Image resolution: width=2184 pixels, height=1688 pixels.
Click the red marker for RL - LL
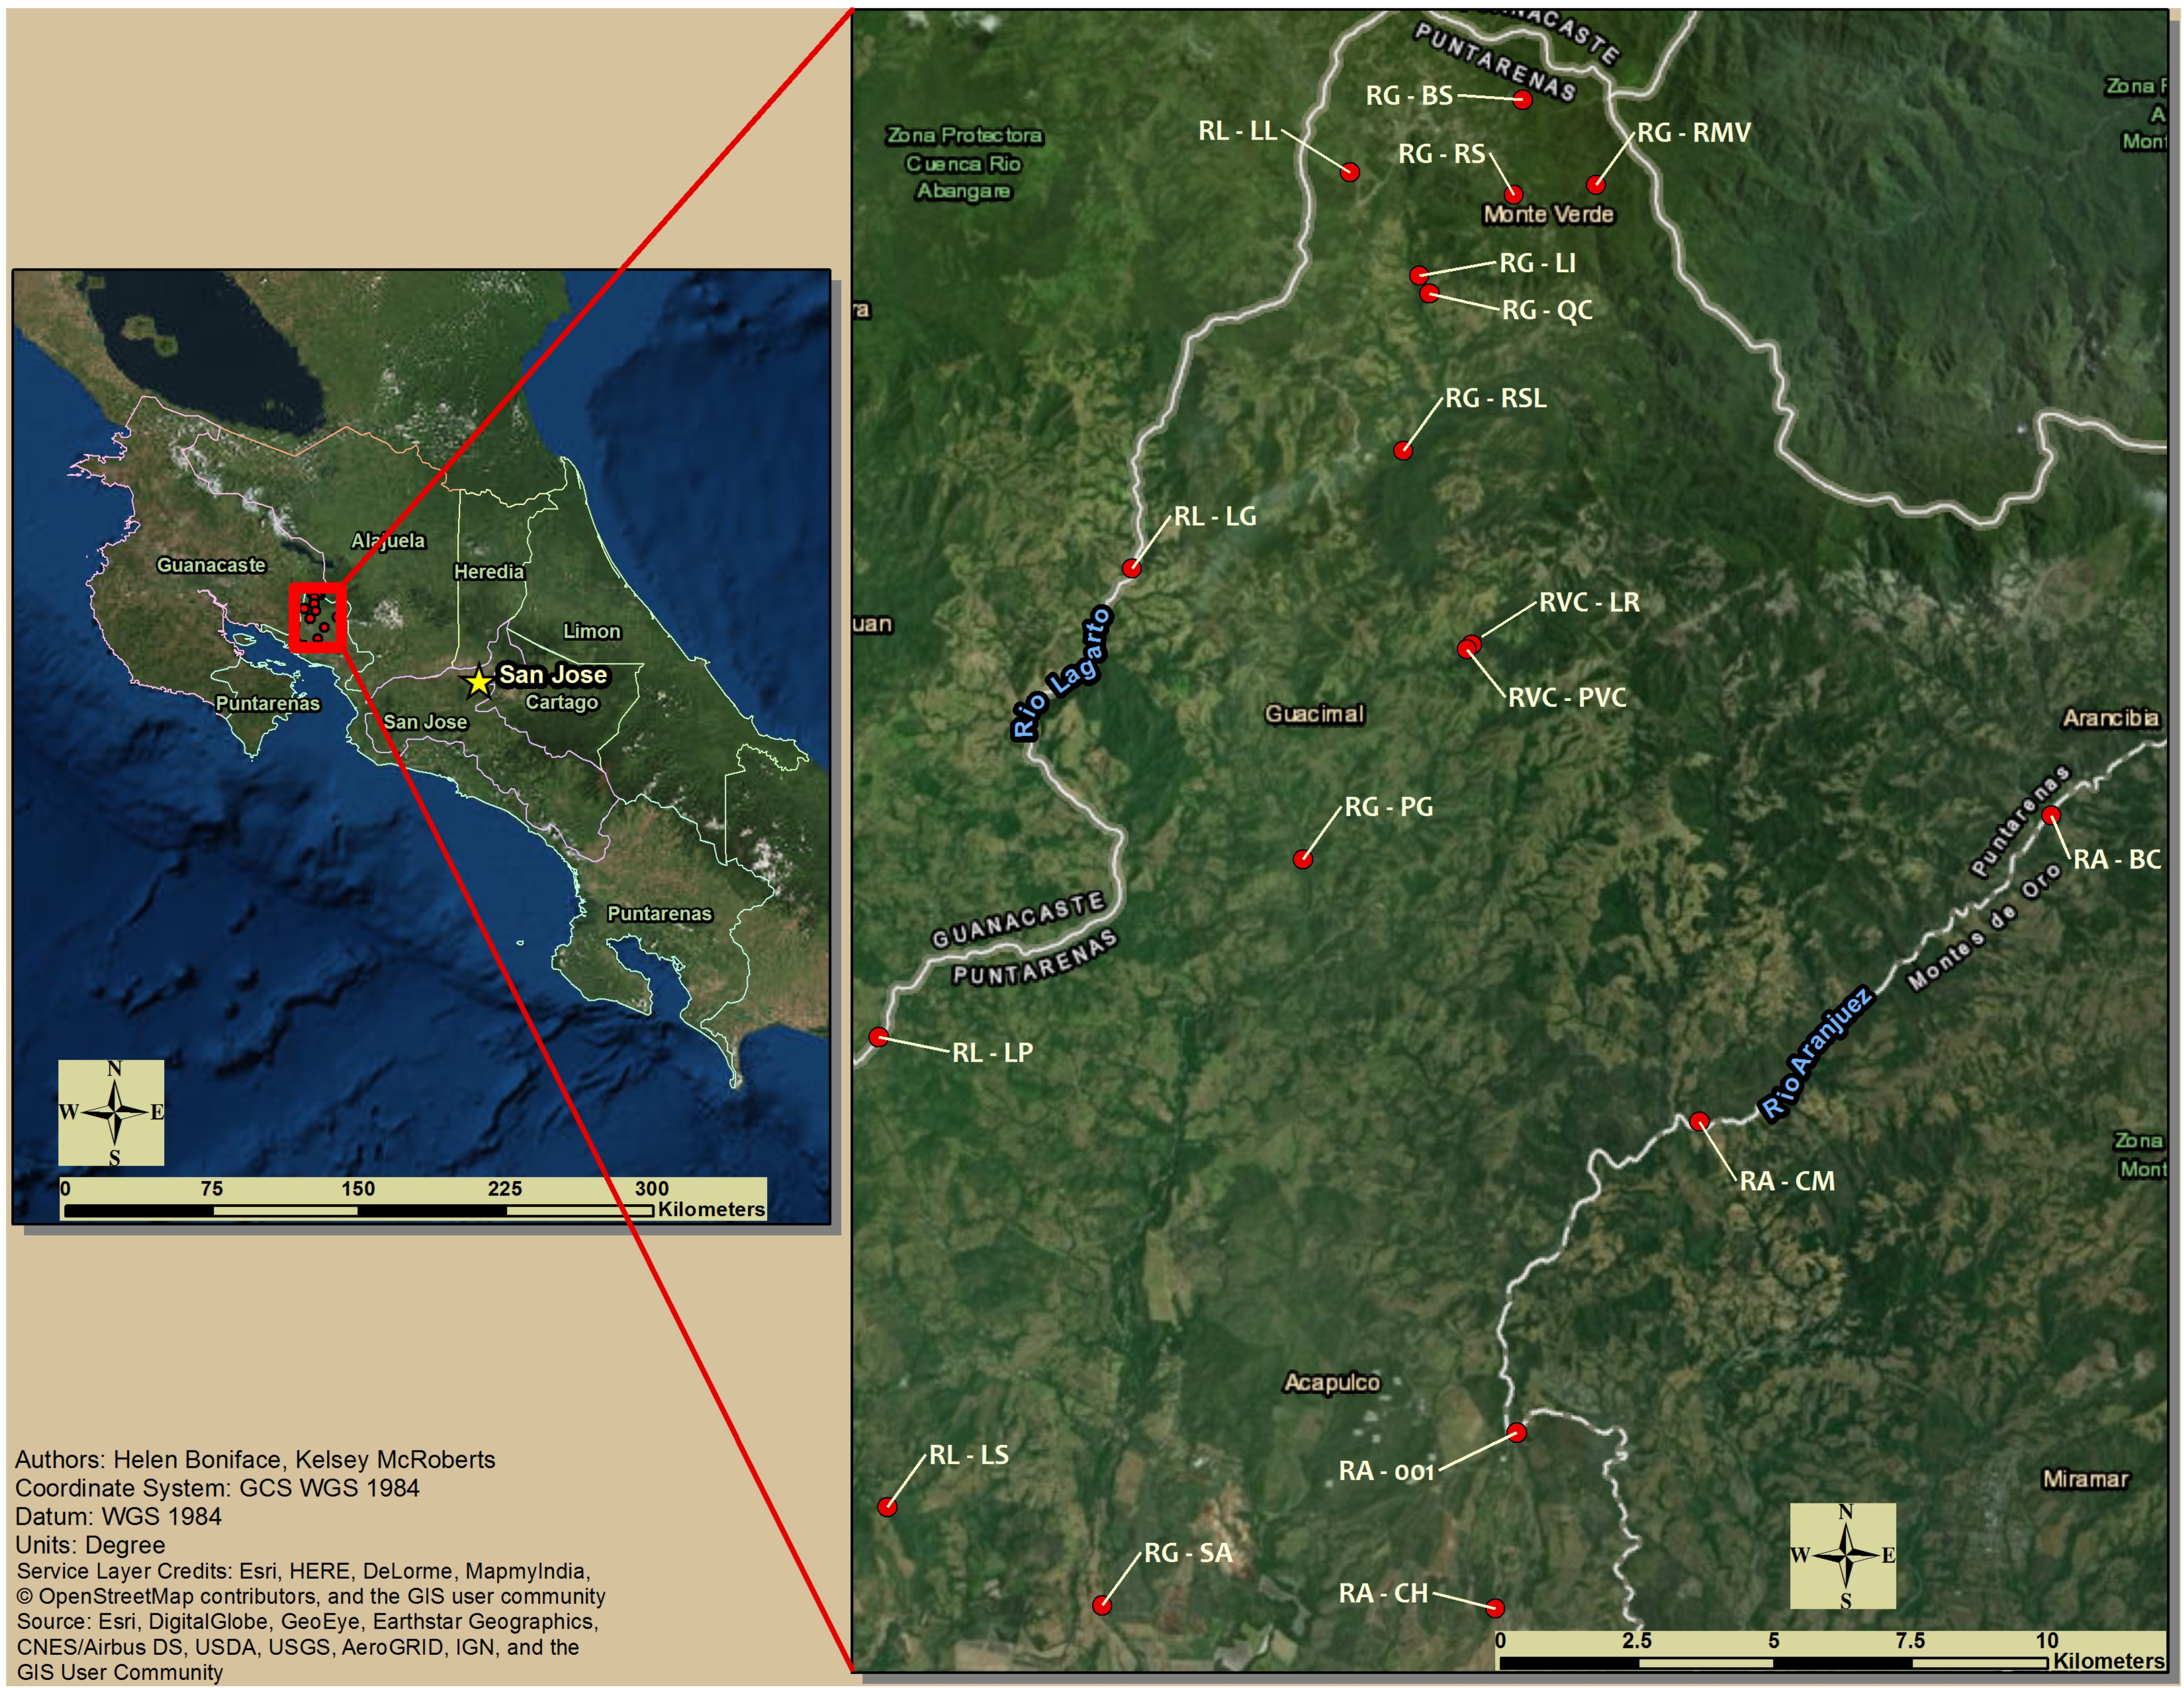(x=1350, y=172)
